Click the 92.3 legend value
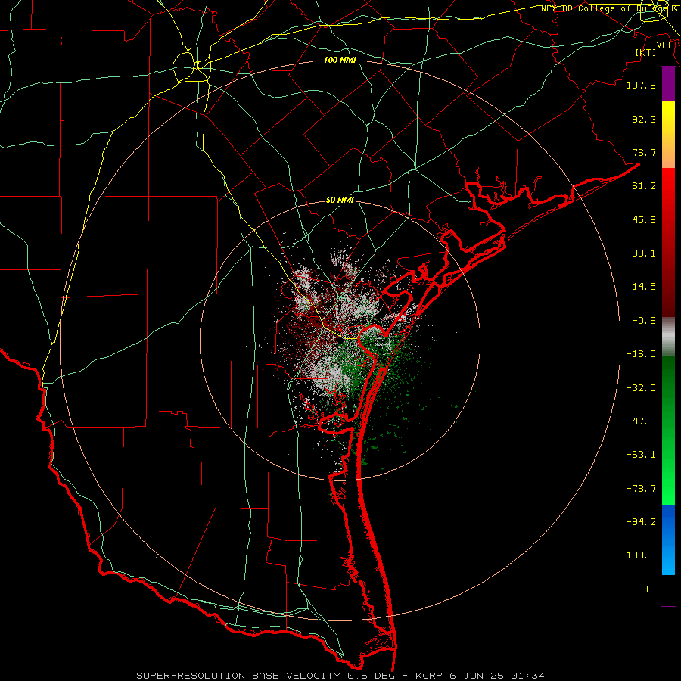 pos(644,119)
